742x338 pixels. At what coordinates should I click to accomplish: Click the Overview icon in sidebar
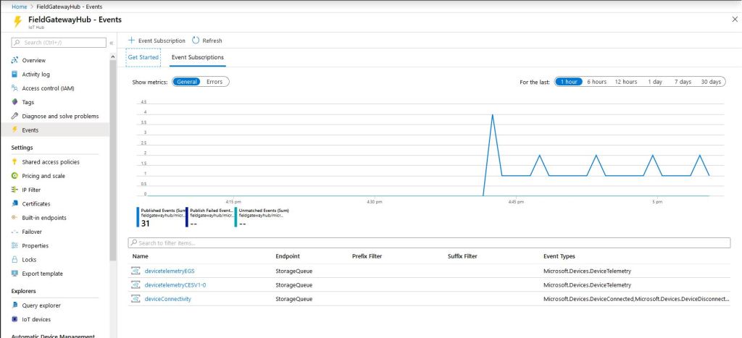click(x=14, y=60)
